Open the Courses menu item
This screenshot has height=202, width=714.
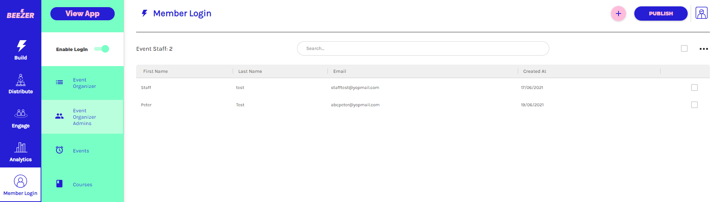(x=82, y=184)
